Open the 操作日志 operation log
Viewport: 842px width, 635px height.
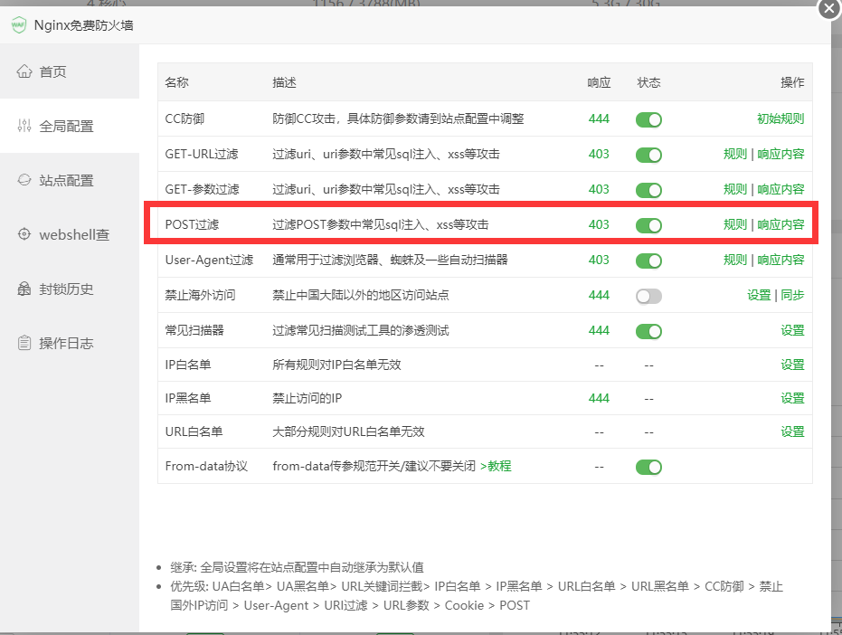(49, 341)
